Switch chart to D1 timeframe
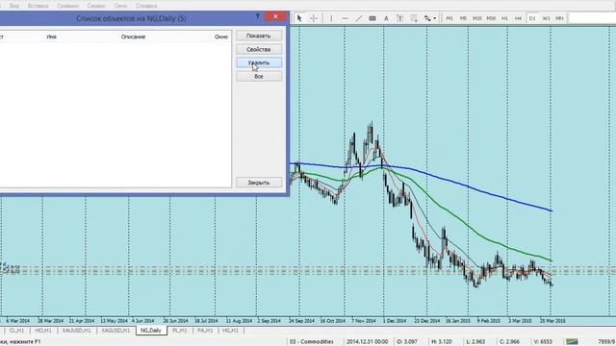The height and width of the screenshot is (346, 616). (x=532, y=18)
